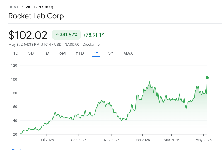Click the May 2026 axis label
Image resolution: width=222 pixels, height=150 pixels.
[203, 140]
